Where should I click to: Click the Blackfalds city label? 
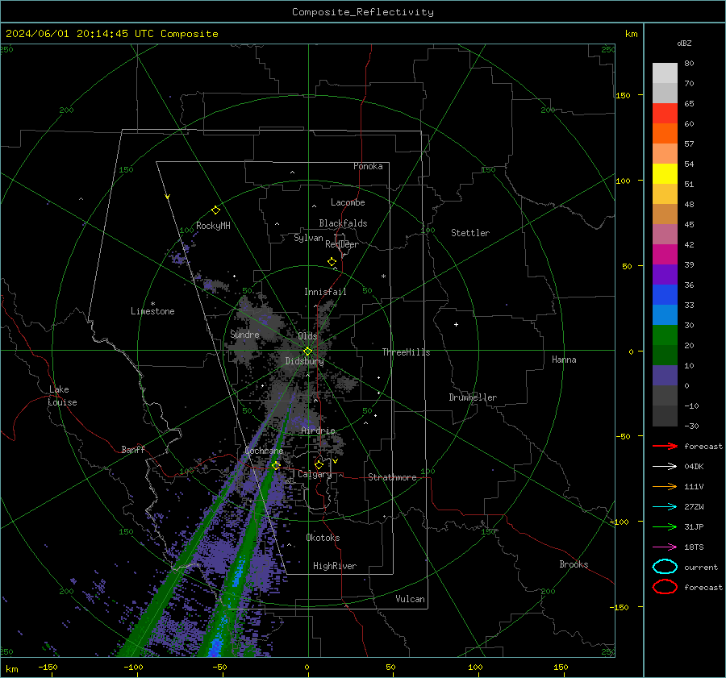[343, 223]
